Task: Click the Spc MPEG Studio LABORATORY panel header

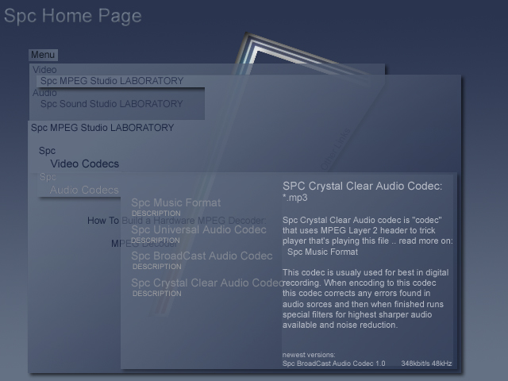Action: tap(102, 128)
